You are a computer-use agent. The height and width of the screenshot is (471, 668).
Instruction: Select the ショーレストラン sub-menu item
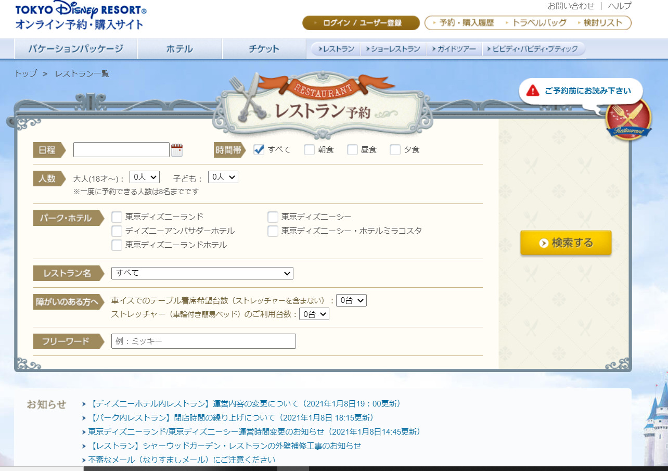coord(393,49)
